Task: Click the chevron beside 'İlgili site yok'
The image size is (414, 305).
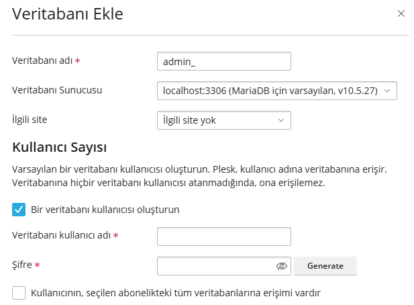Action: [x=281, y=120]
